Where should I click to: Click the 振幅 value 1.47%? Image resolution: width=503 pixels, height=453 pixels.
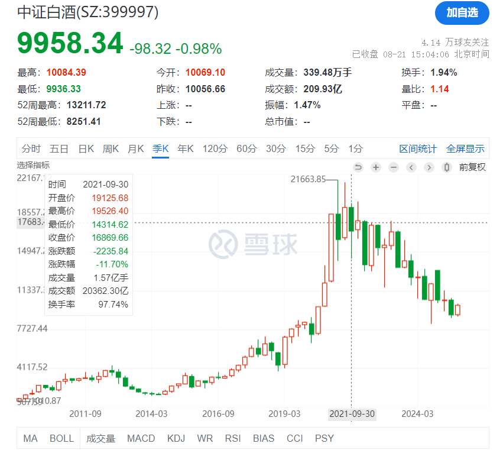click(307, 105)
